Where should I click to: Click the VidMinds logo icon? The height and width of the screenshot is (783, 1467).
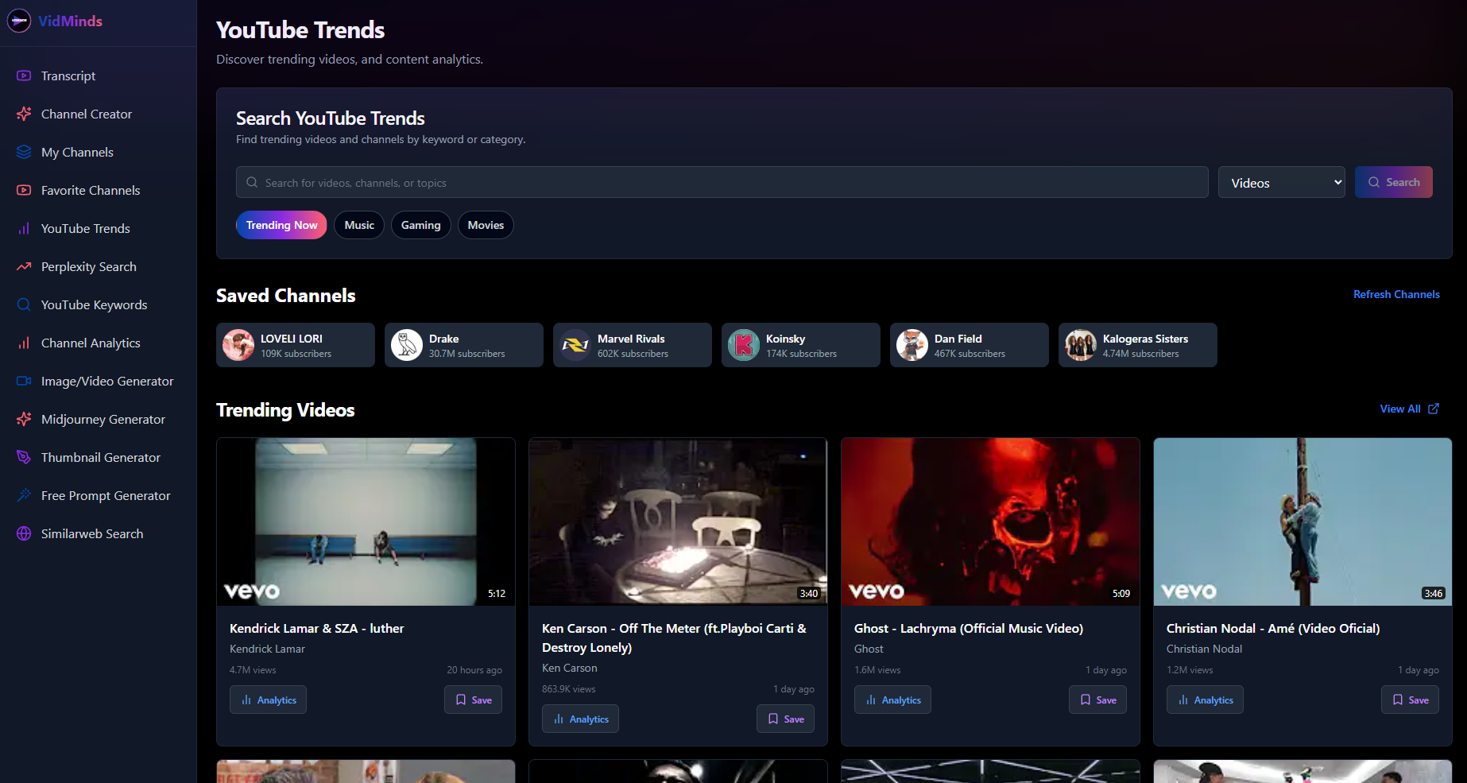point(19,21)
